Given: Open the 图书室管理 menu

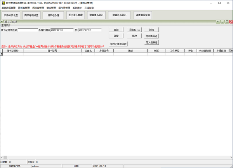Looking at the screenshot, I should pos(24,8).
